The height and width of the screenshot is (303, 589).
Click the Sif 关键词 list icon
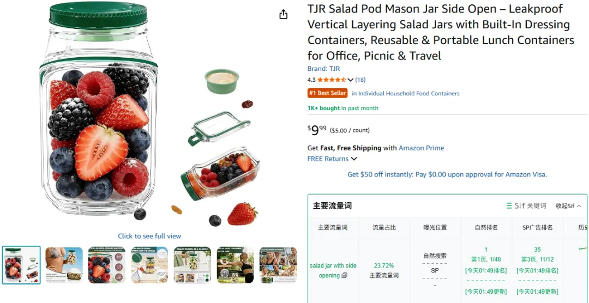[509, 206]
